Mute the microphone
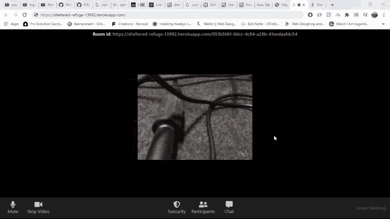 [13, 207]
